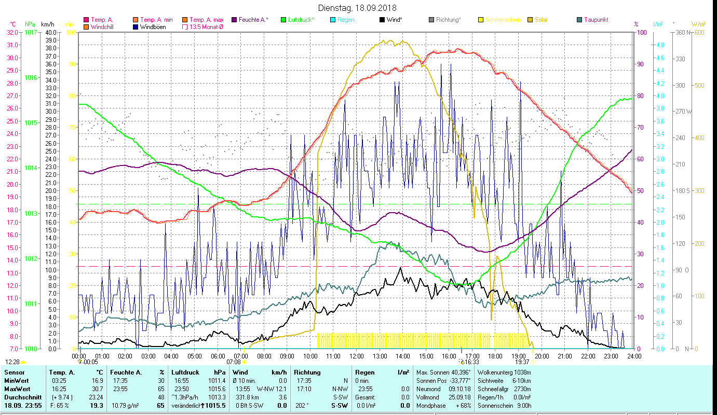Select the Windchill legend label

[x=103, y=27]
